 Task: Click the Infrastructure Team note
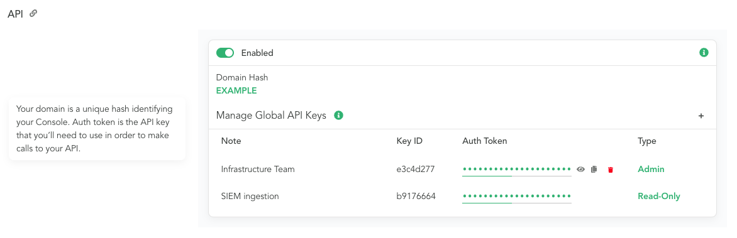pos(258,169)
